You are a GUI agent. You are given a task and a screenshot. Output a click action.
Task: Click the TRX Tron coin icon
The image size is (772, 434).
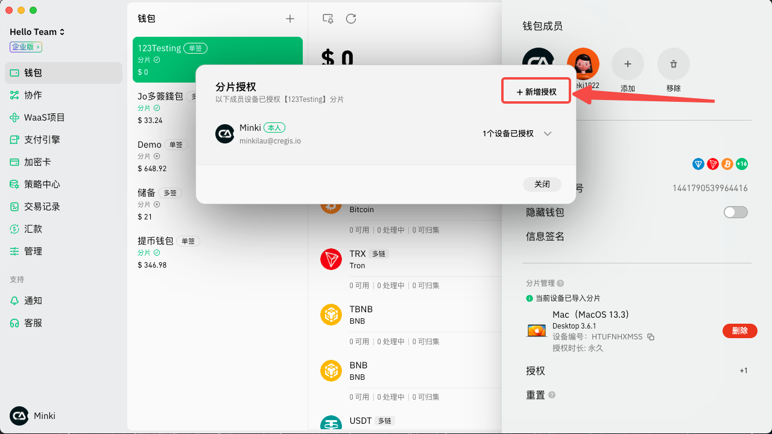click(x=331, y=259)
